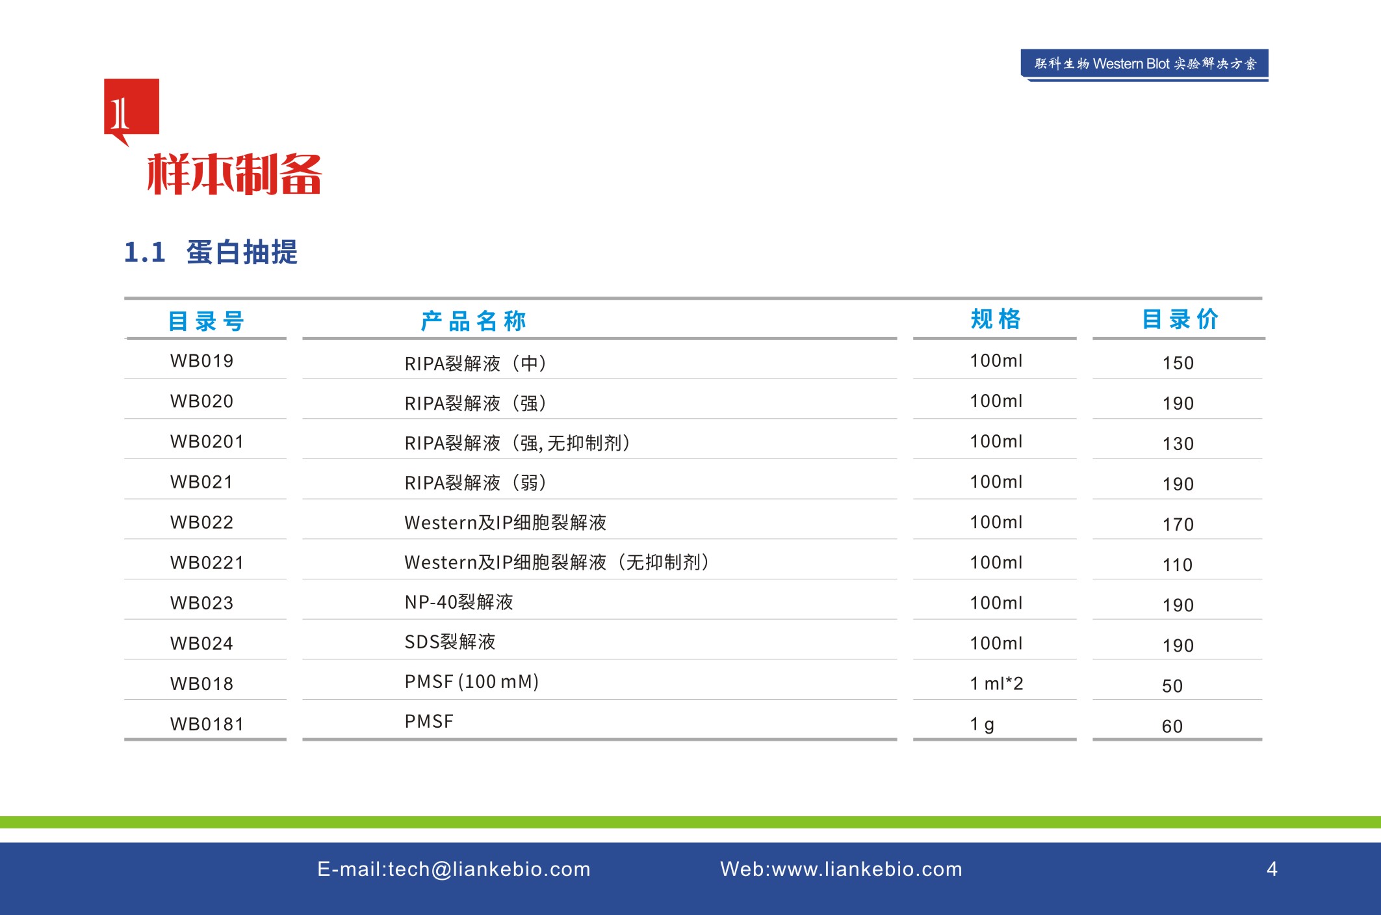The height and width of the screenshot is (915, 1381).
Task: Select PMSF (100 mM) product name
Action: click(471, 682)
